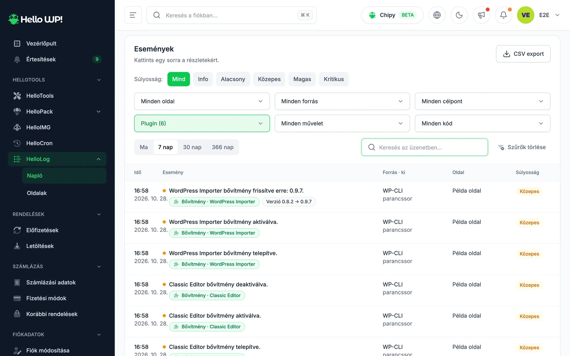Screen dimensions: 570x356
Task: Click the orange Közepes badge on the first row
Action: tap(529, 191)
